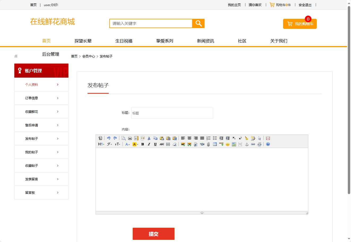Click 安全退出 to log out
351x242 pixels.
(305, 5)
